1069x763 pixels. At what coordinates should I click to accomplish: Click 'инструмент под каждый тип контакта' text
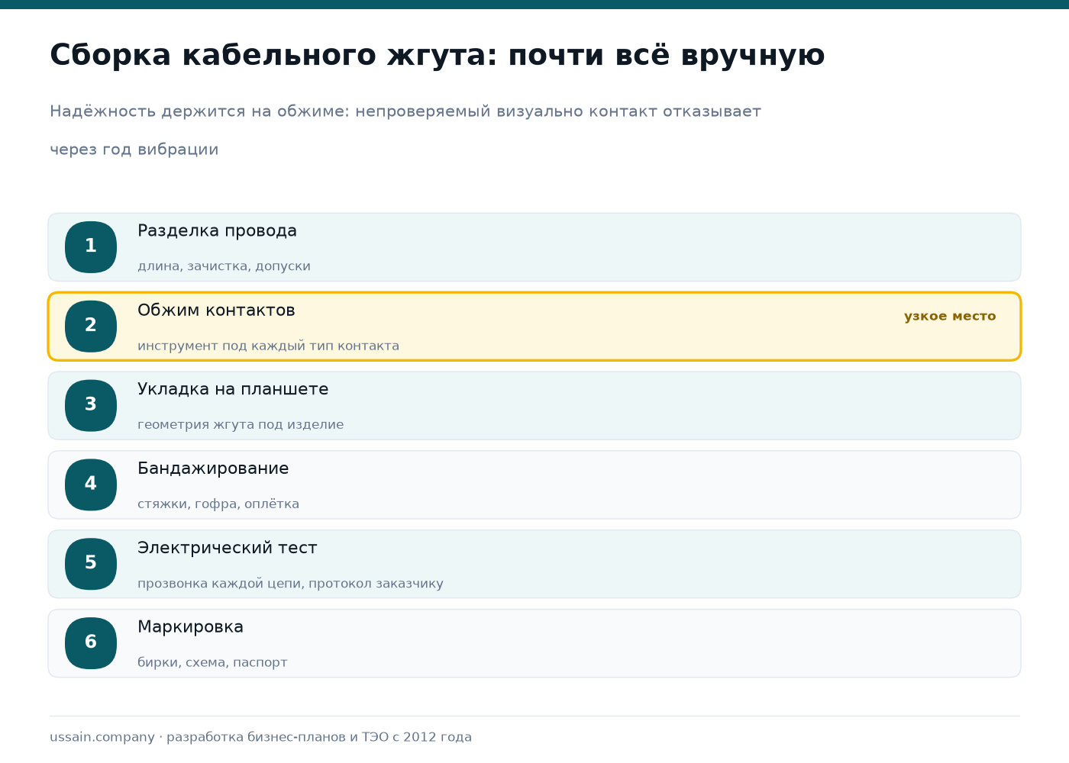[268, 346]
